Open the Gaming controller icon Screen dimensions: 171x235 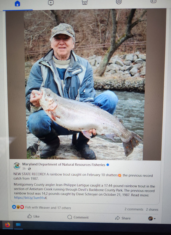pyautogui.click(x=153, y=1)
